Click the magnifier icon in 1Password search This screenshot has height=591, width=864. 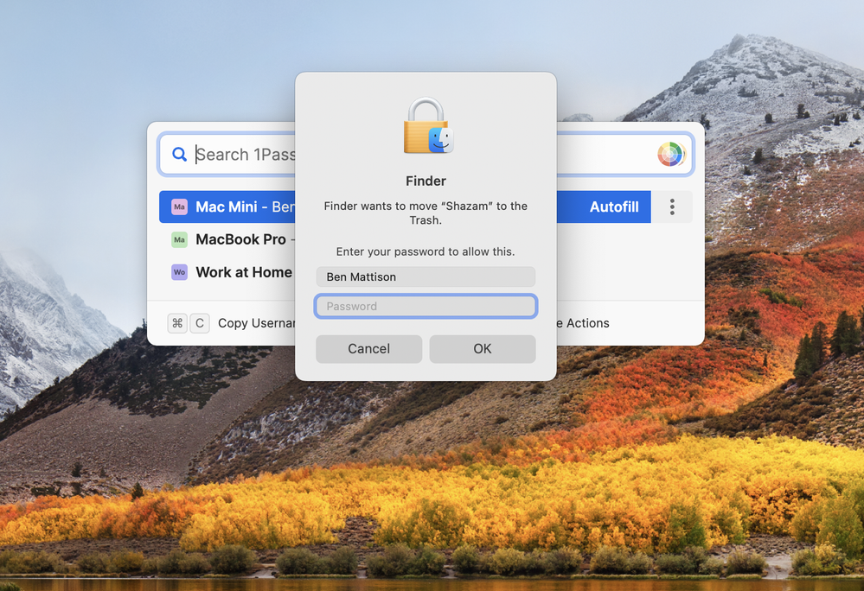[x=179, y=154]
